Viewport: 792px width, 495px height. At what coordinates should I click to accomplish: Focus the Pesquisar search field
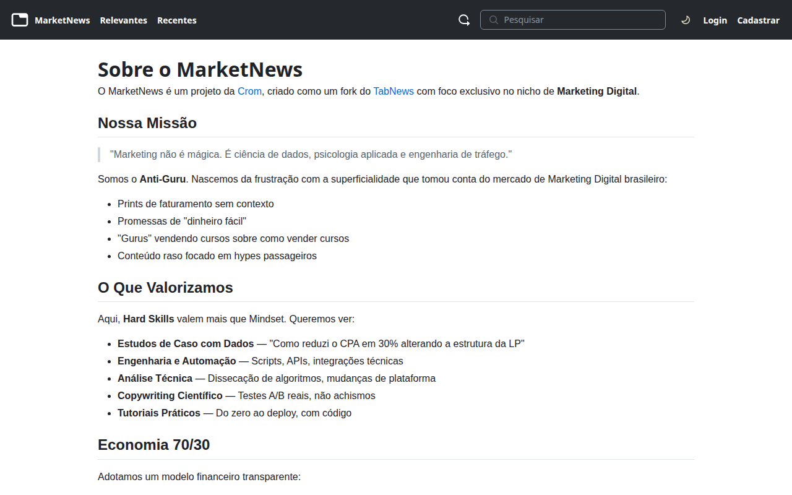click(573, 20)
